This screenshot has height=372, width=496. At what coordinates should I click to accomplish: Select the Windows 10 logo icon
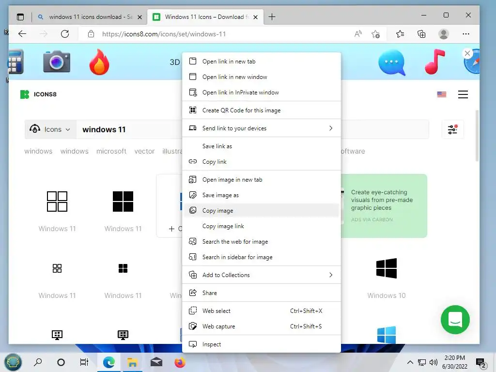(x=387, y=268)
